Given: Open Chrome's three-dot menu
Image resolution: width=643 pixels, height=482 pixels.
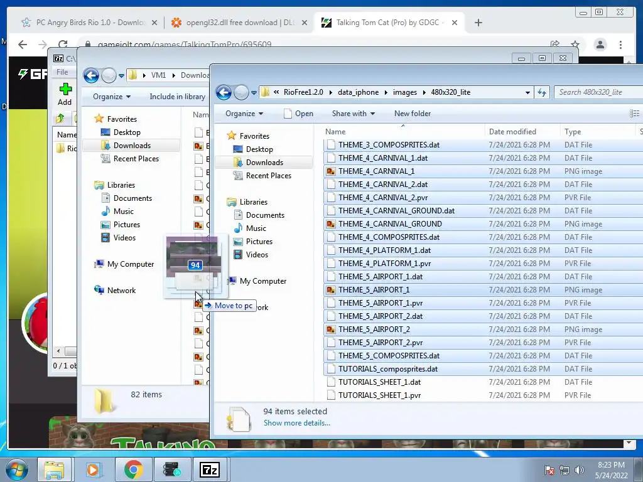Looking at the screenshot, I should (x=620, y=45).
